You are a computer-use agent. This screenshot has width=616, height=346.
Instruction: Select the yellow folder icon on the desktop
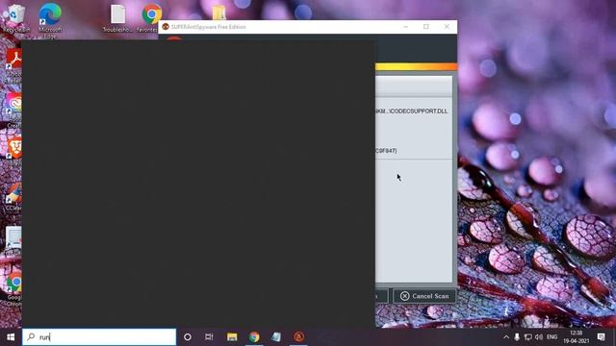(x=218, y=12)
